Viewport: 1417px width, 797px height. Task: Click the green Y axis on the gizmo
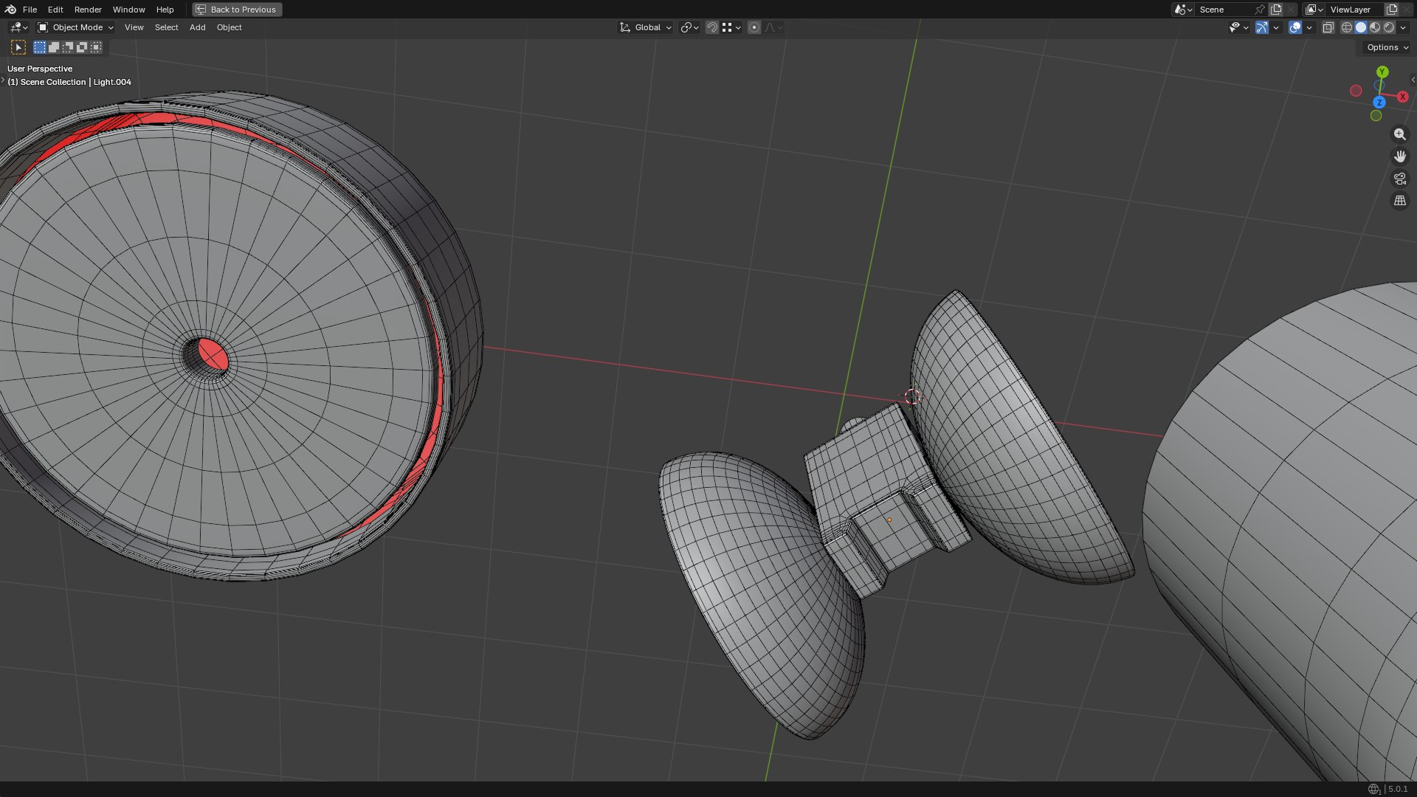pos(1382,72)
